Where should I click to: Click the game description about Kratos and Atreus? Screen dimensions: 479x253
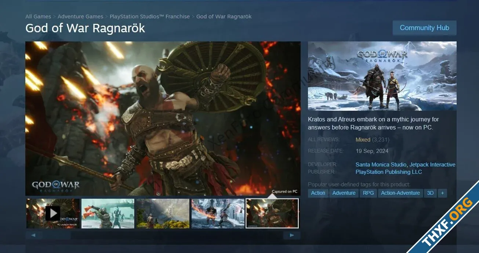coord(373,124)
